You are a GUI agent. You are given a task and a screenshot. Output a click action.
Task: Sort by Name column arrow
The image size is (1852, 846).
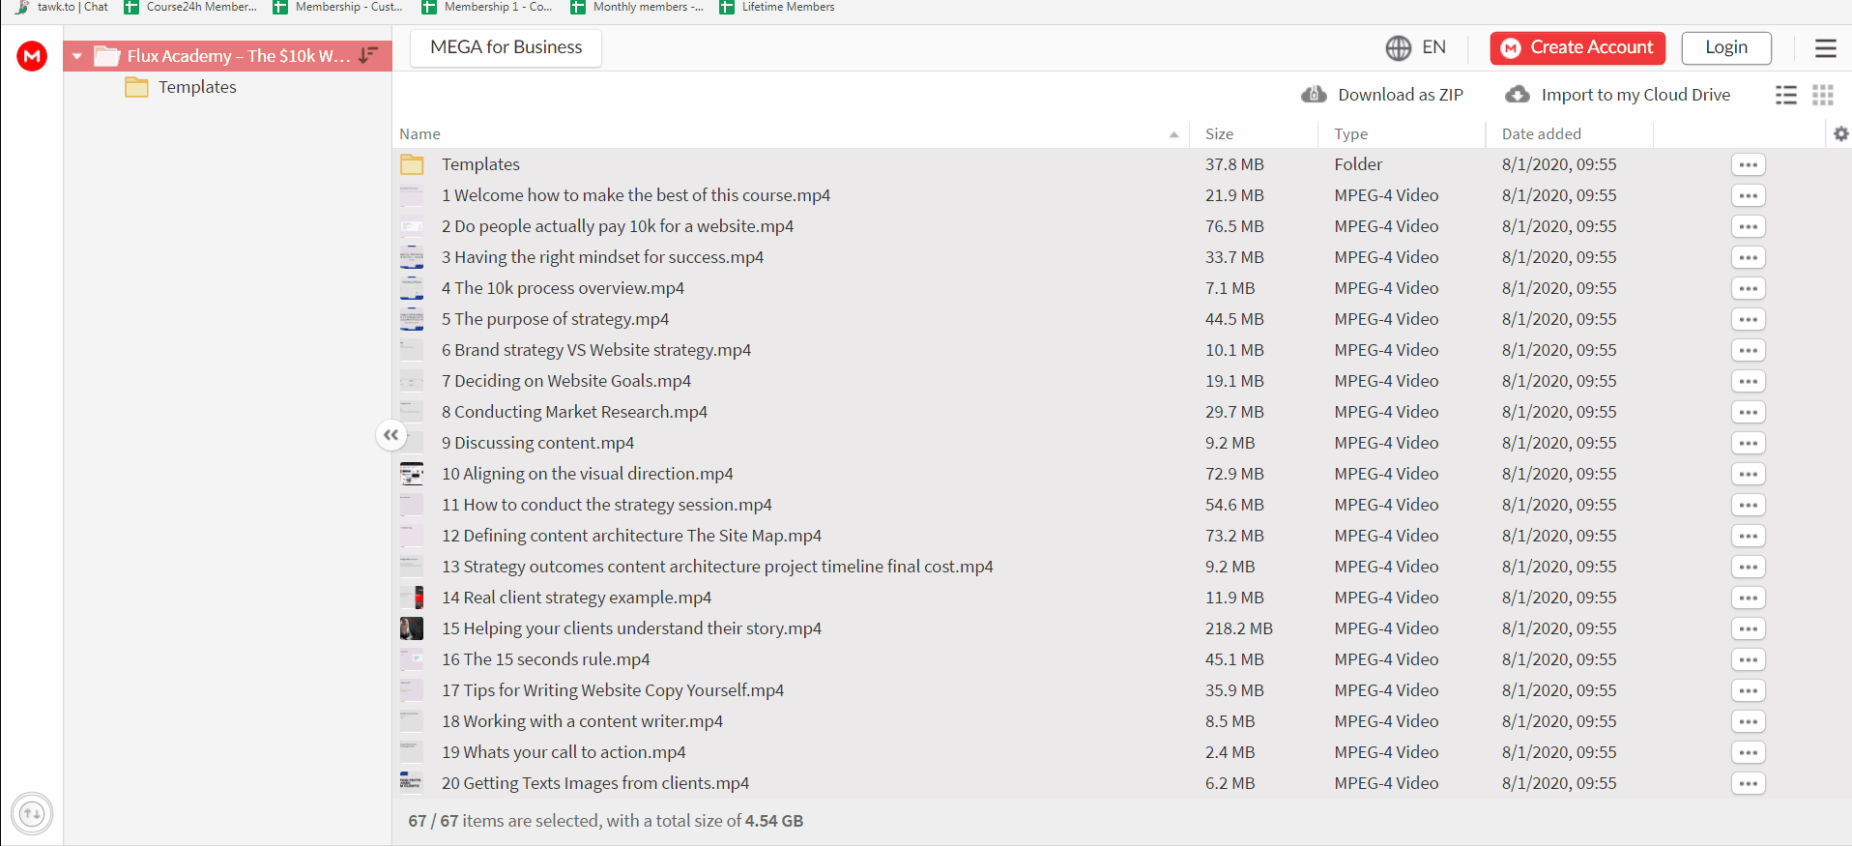pyautogui.click(x=1173, y=134)
